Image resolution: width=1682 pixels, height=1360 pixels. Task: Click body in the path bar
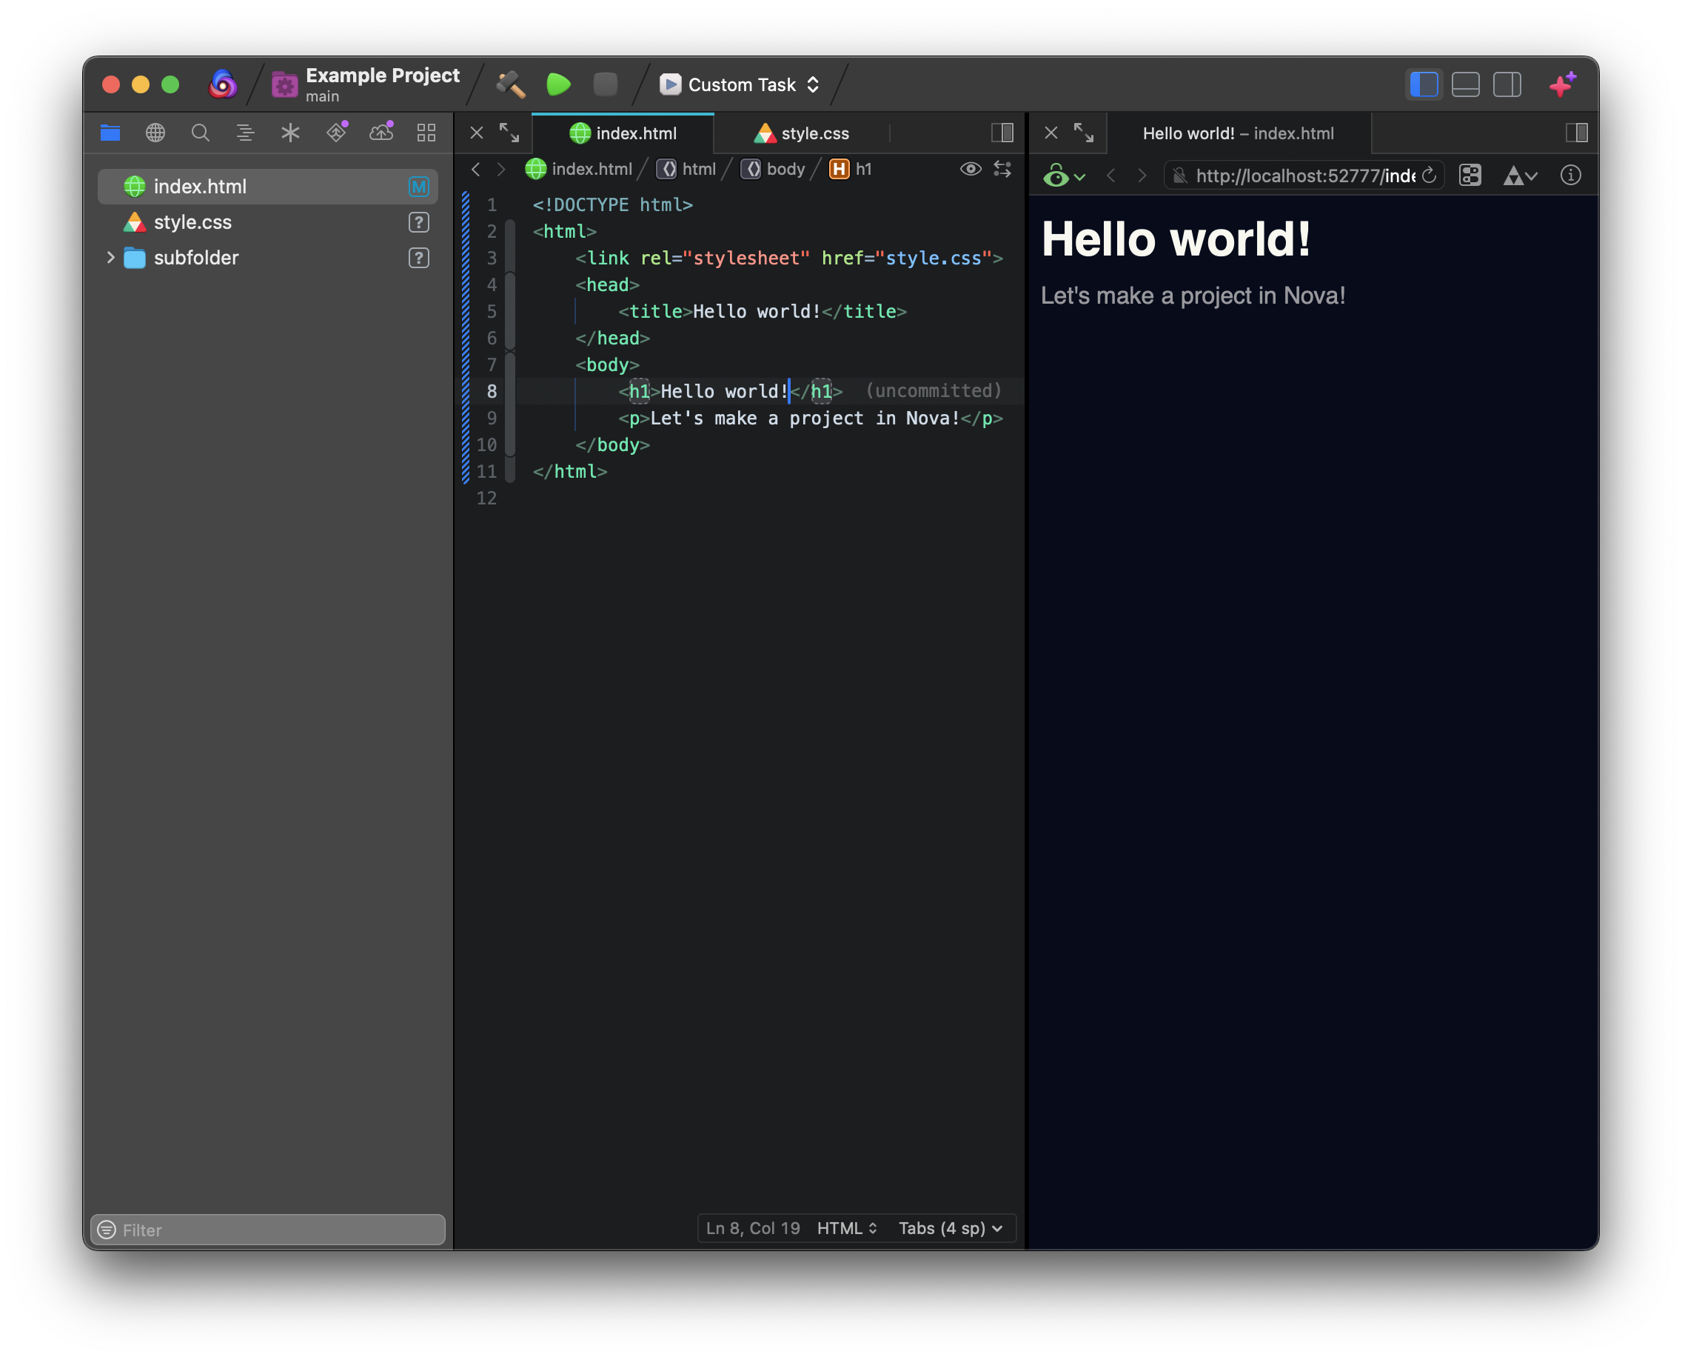click(774, 169)
